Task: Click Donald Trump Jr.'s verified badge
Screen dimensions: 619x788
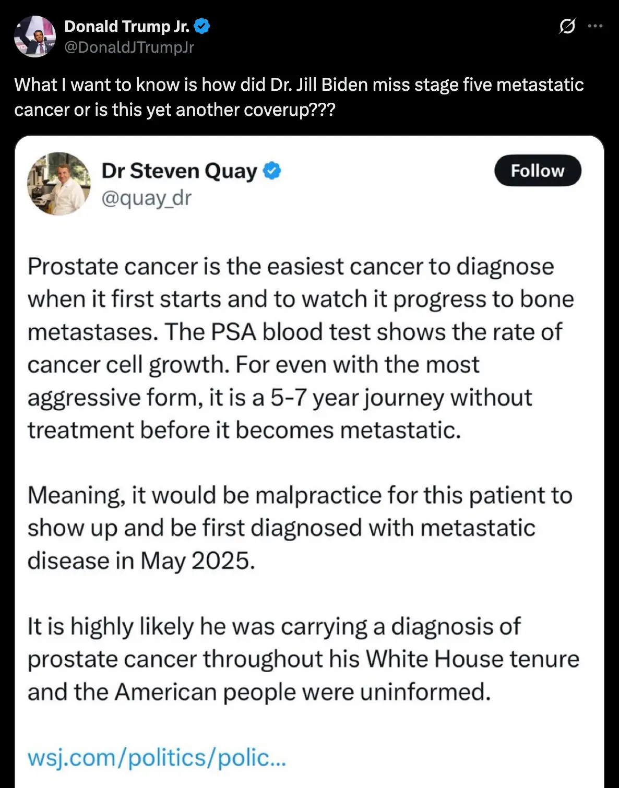Action: tap(202, 26)
